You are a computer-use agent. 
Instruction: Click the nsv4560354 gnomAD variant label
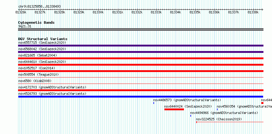point(244,106)
